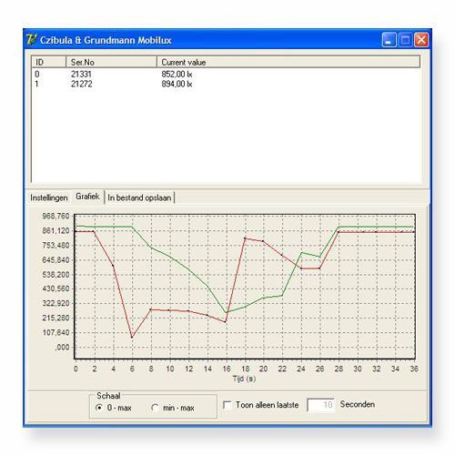The height and width of the screenshot is (455, 455).
Task: Click the ID 0 cell in first row
Action: tap(37, 74)
